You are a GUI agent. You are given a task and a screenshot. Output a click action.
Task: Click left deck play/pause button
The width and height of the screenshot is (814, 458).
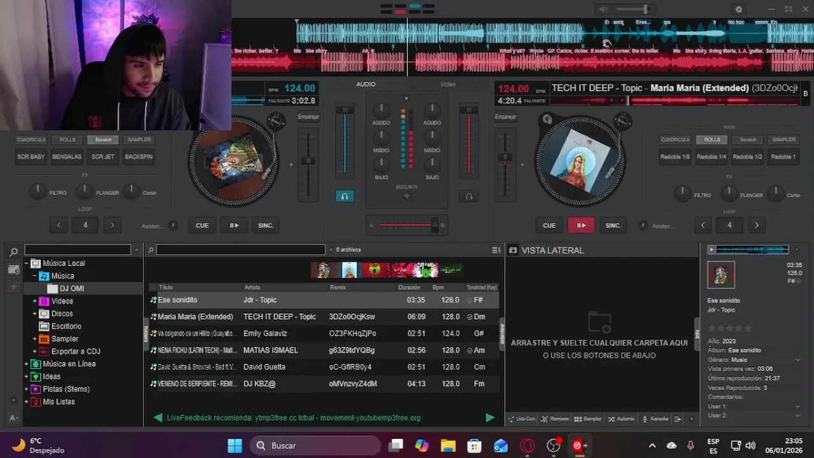tap(234, 225)
